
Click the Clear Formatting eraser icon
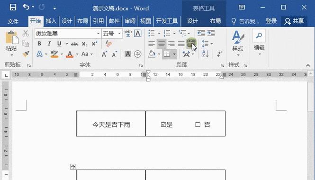coord(108,44)
